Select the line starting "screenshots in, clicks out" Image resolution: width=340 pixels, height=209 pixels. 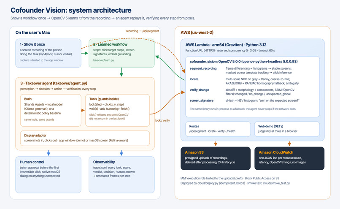tap(76, 141)
